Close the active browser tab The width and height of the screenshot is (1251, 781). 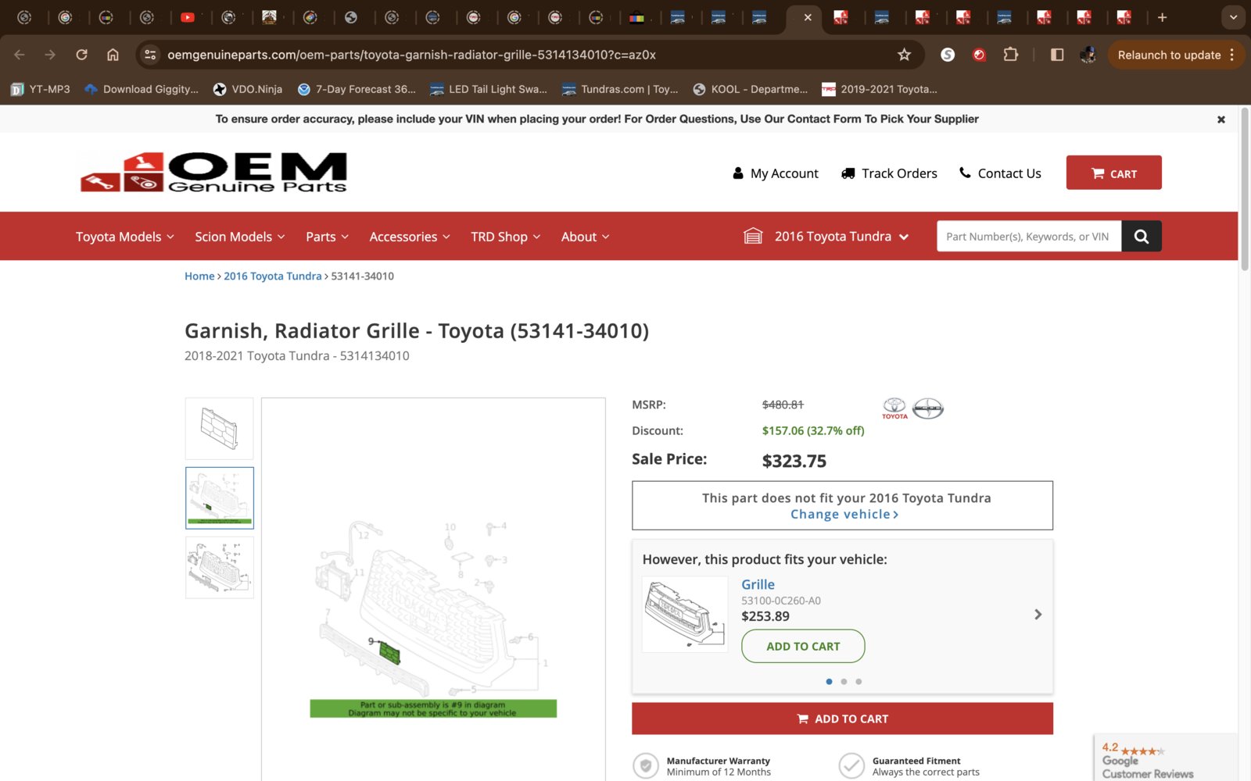808,17
